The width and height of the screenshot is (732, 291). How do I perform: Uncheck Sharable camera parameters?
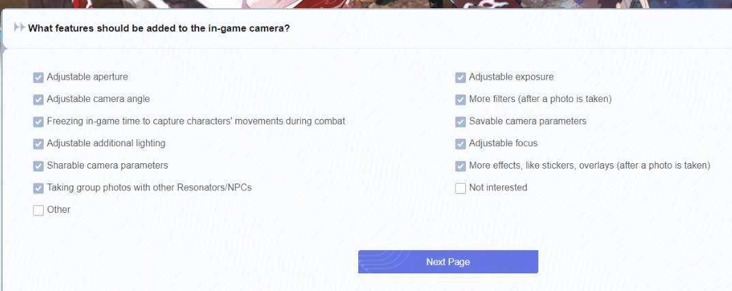point(38,166)
